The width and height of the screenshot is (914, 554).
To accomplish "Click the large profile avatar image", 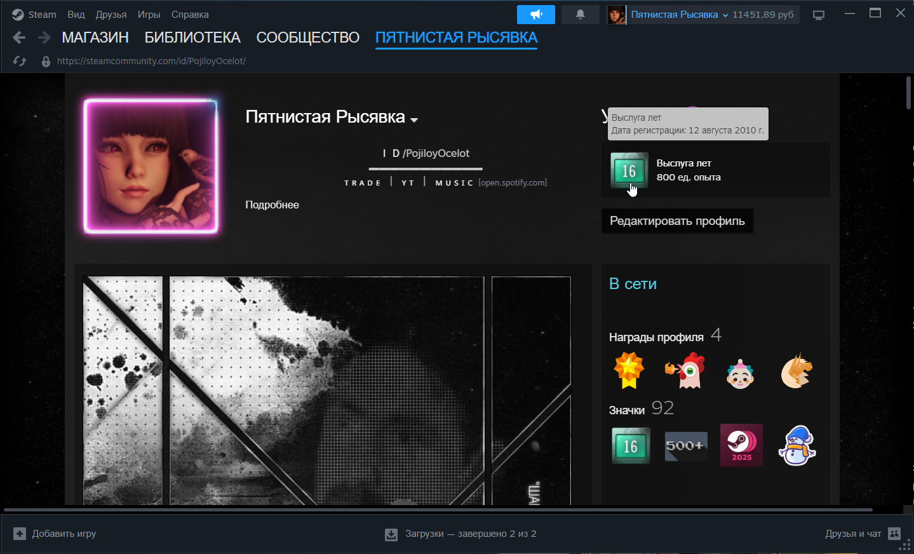I will coord(151,166).
